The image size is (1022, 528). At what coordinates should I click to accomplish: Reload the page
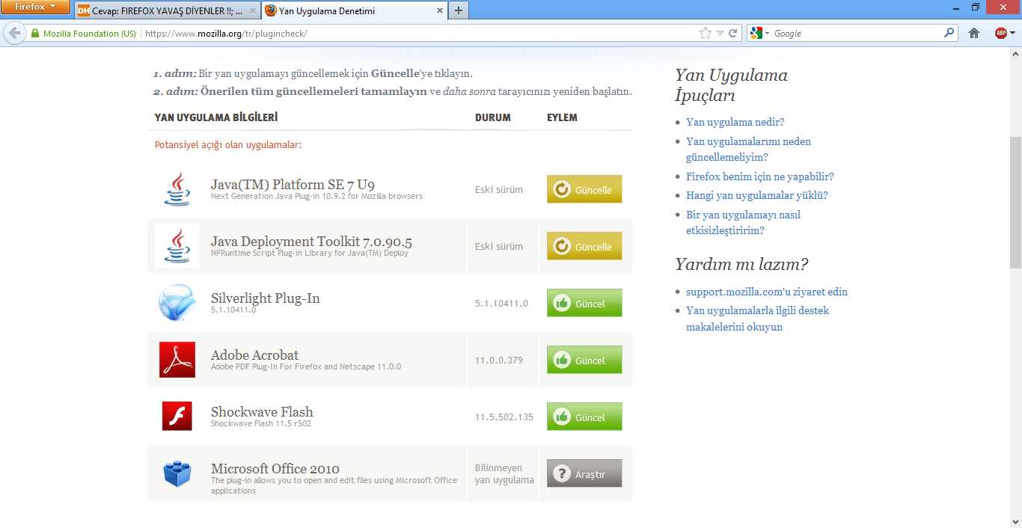coord(733,34)
